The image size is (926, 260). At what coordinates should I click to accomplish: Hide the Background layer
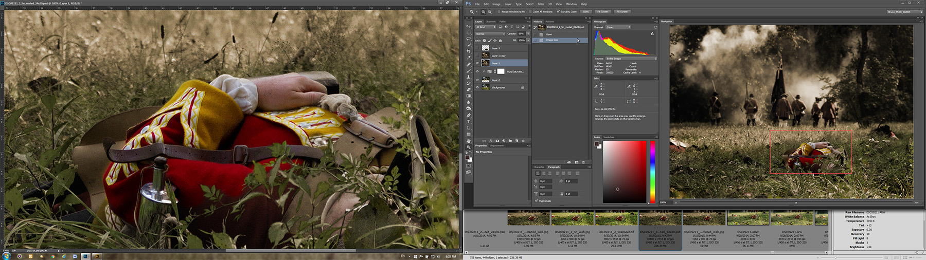477,87
